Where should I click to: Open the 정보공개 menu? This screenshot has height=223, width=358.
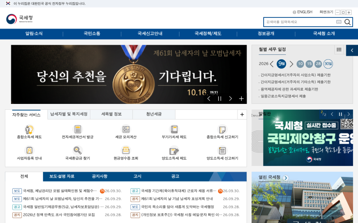click(266, 34)
